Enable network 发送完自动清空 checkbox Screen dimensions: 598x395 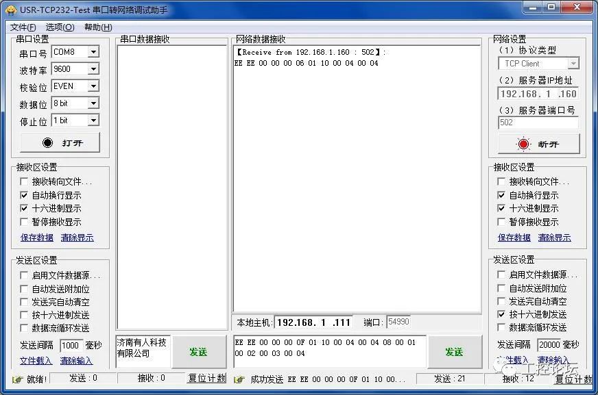point(501,301)
